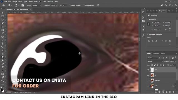This screenshot has height=100, width=178.
Task: Select the Eyedropper tool
Action: click(3, 33)
